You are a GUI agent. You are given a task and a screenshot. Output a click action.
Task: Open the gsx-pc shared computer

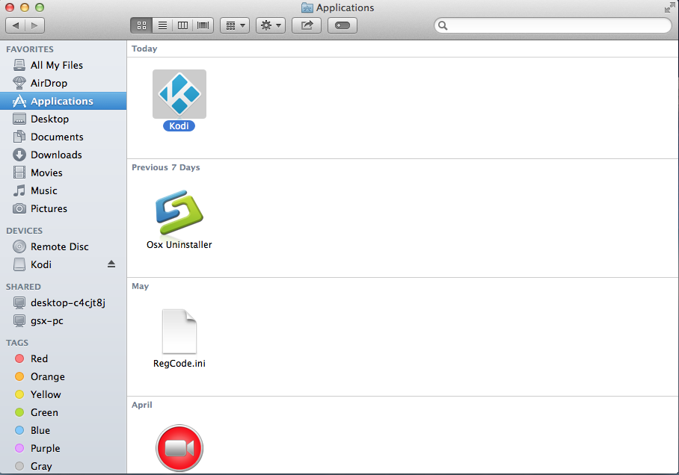[x=47, y=320]
